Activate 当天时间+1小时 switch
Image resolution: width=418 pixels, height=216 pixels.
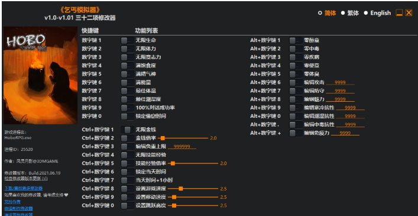pos(127,180)
